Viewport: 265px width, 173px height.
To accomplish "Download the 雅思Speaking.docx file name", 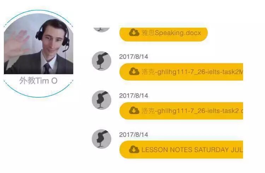I will [171, 32].
